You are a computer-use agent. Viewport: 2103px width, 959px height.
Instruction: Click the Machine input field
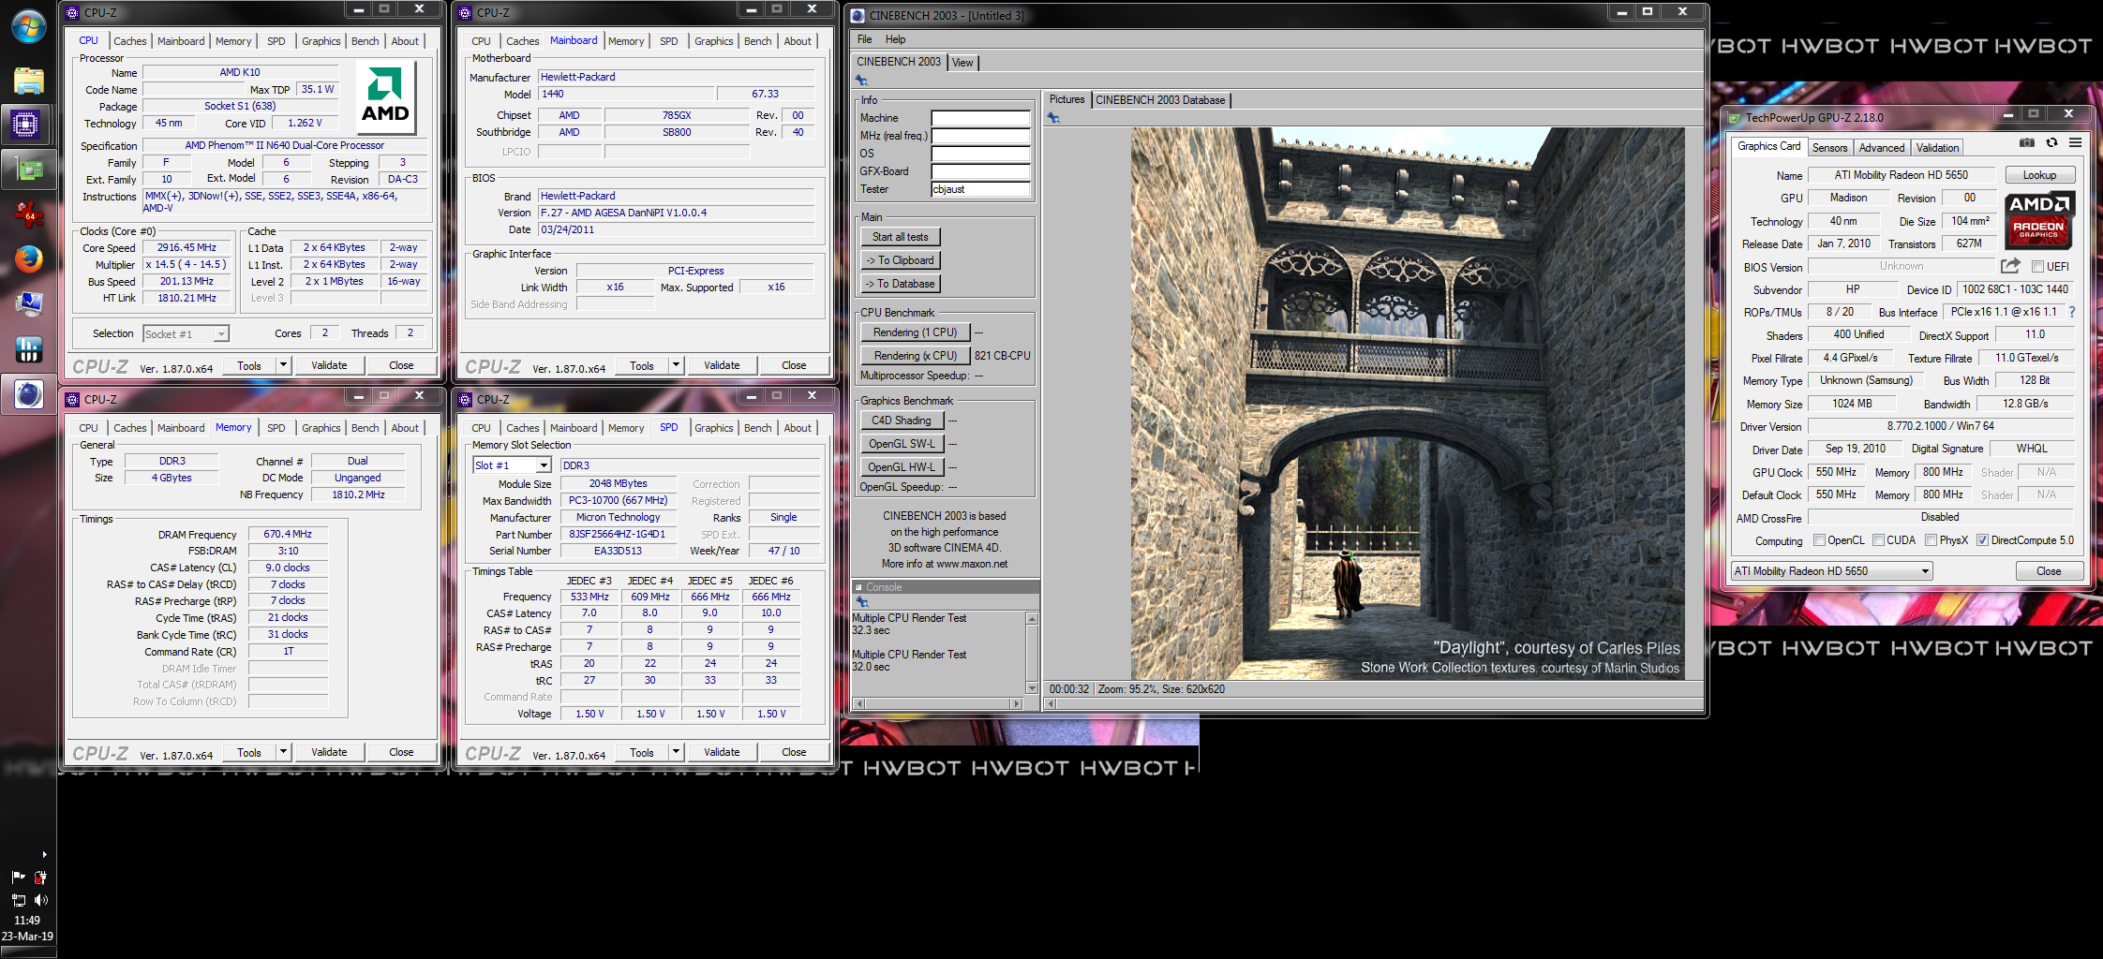pos(980,118)
